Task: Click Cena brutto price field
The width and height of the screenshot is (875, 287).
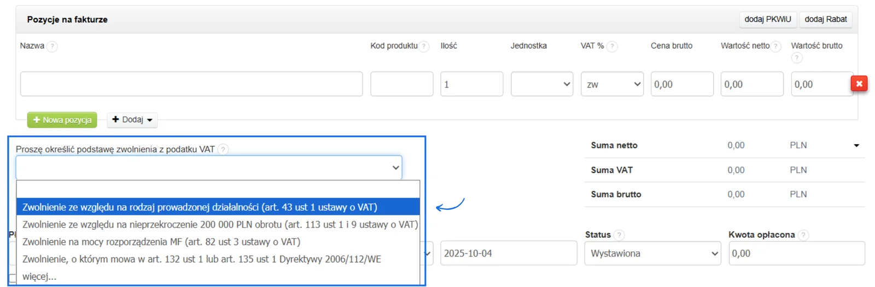Action: pos(682,84)
